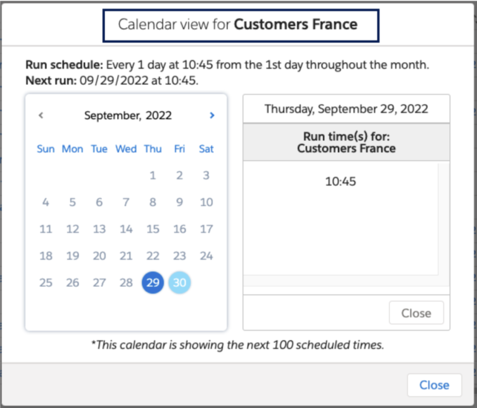Click the run times panel scrollbar
This screenshot has height=408, width=477.
point(443,217)
